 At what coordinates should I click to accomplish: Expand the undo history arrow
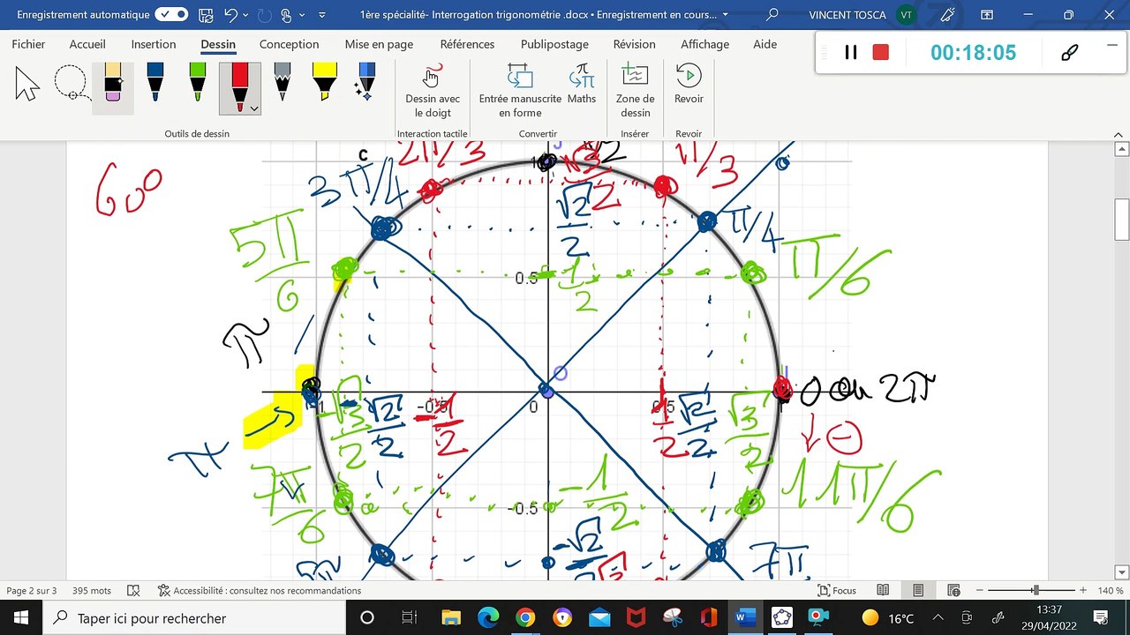[246, 16]
